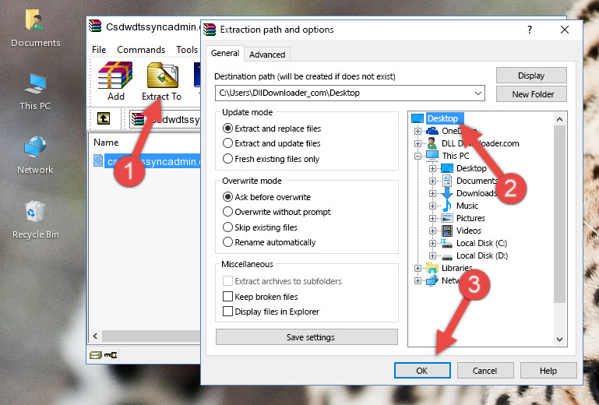Open the WinRAR File menu
This screenshot has height=405, width=599.
tap(99, 50)
